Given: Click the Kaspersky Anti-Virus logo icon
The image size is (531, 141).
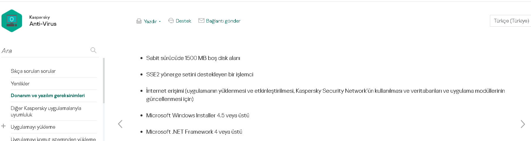Looking at the screenshot, I should click(12, 21).
